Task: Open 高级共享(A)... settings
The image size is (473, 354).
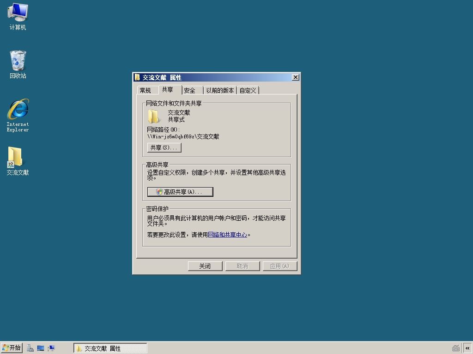Action: coord(180,192)
